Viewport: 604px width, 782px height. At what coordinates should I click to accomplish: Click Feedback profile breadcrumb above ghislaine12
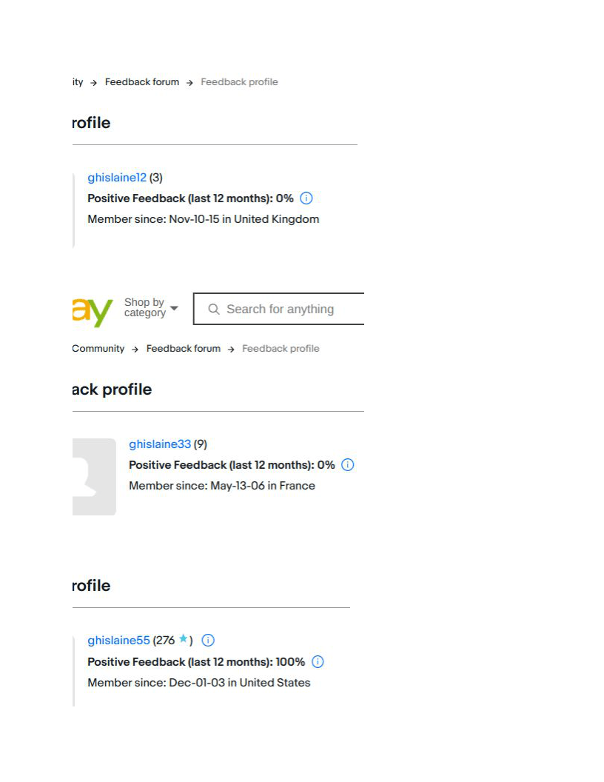pyautogui.click(x=239, y=82)
